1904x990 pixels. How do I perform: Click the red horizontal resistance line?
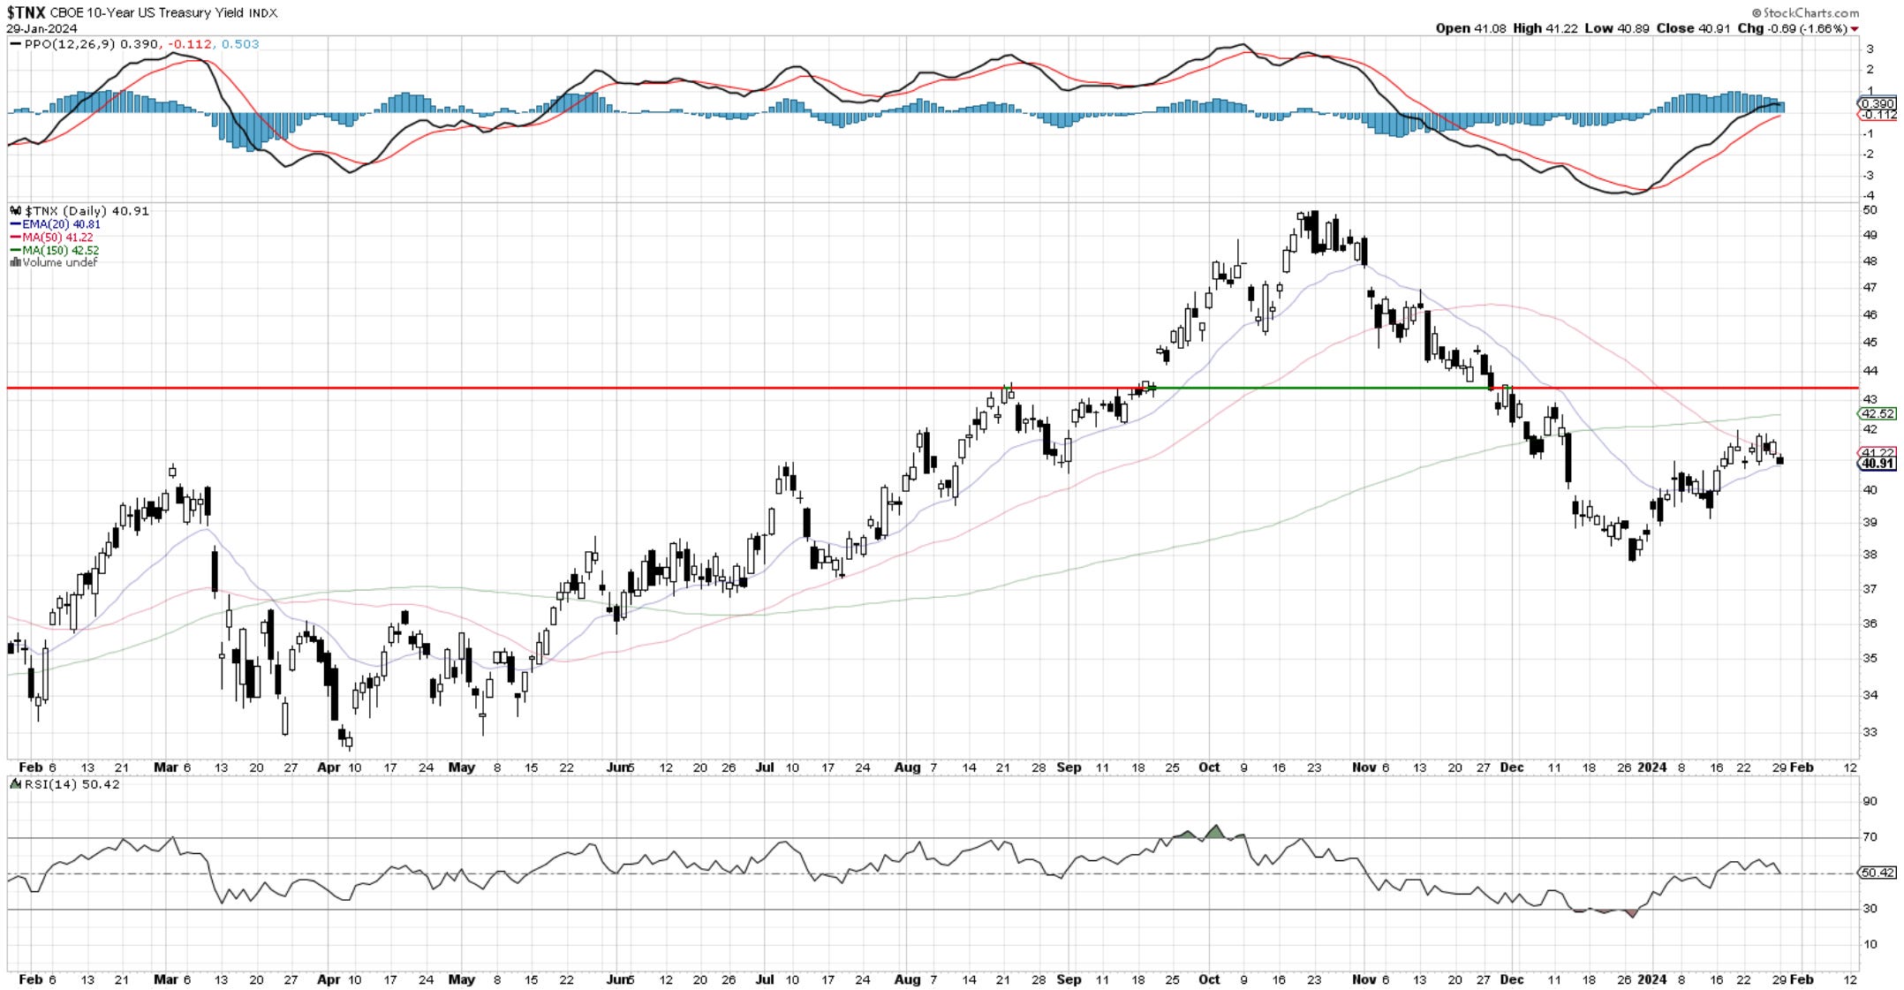click(530, 388)
